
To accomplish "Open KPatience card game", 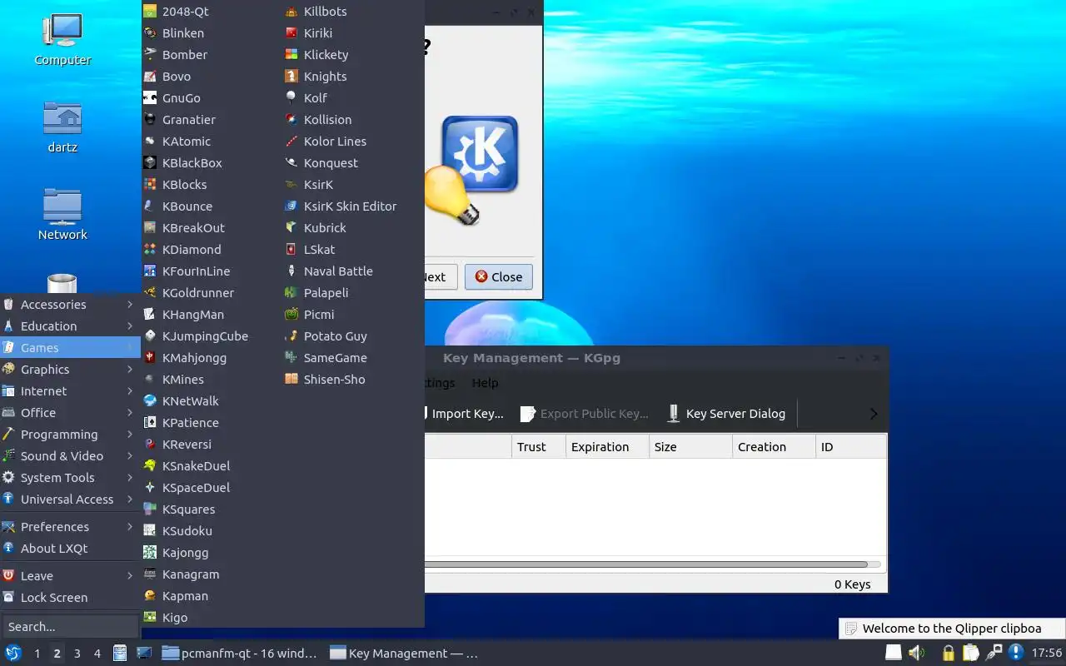I will tap(212, 423).
